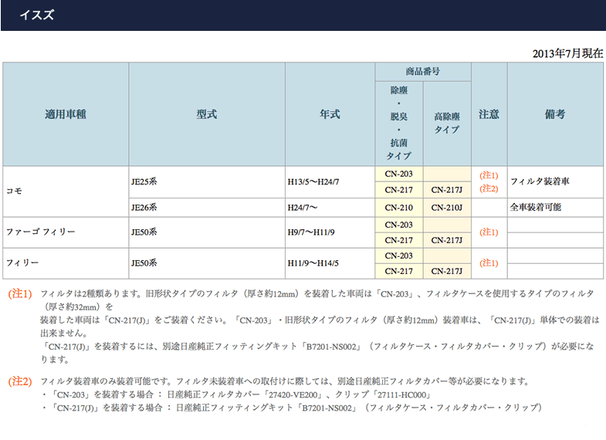Select the ファーゴ フィリー vehicle cell
This screenshot has width=606, height=440.
click(x=66, y=232)
